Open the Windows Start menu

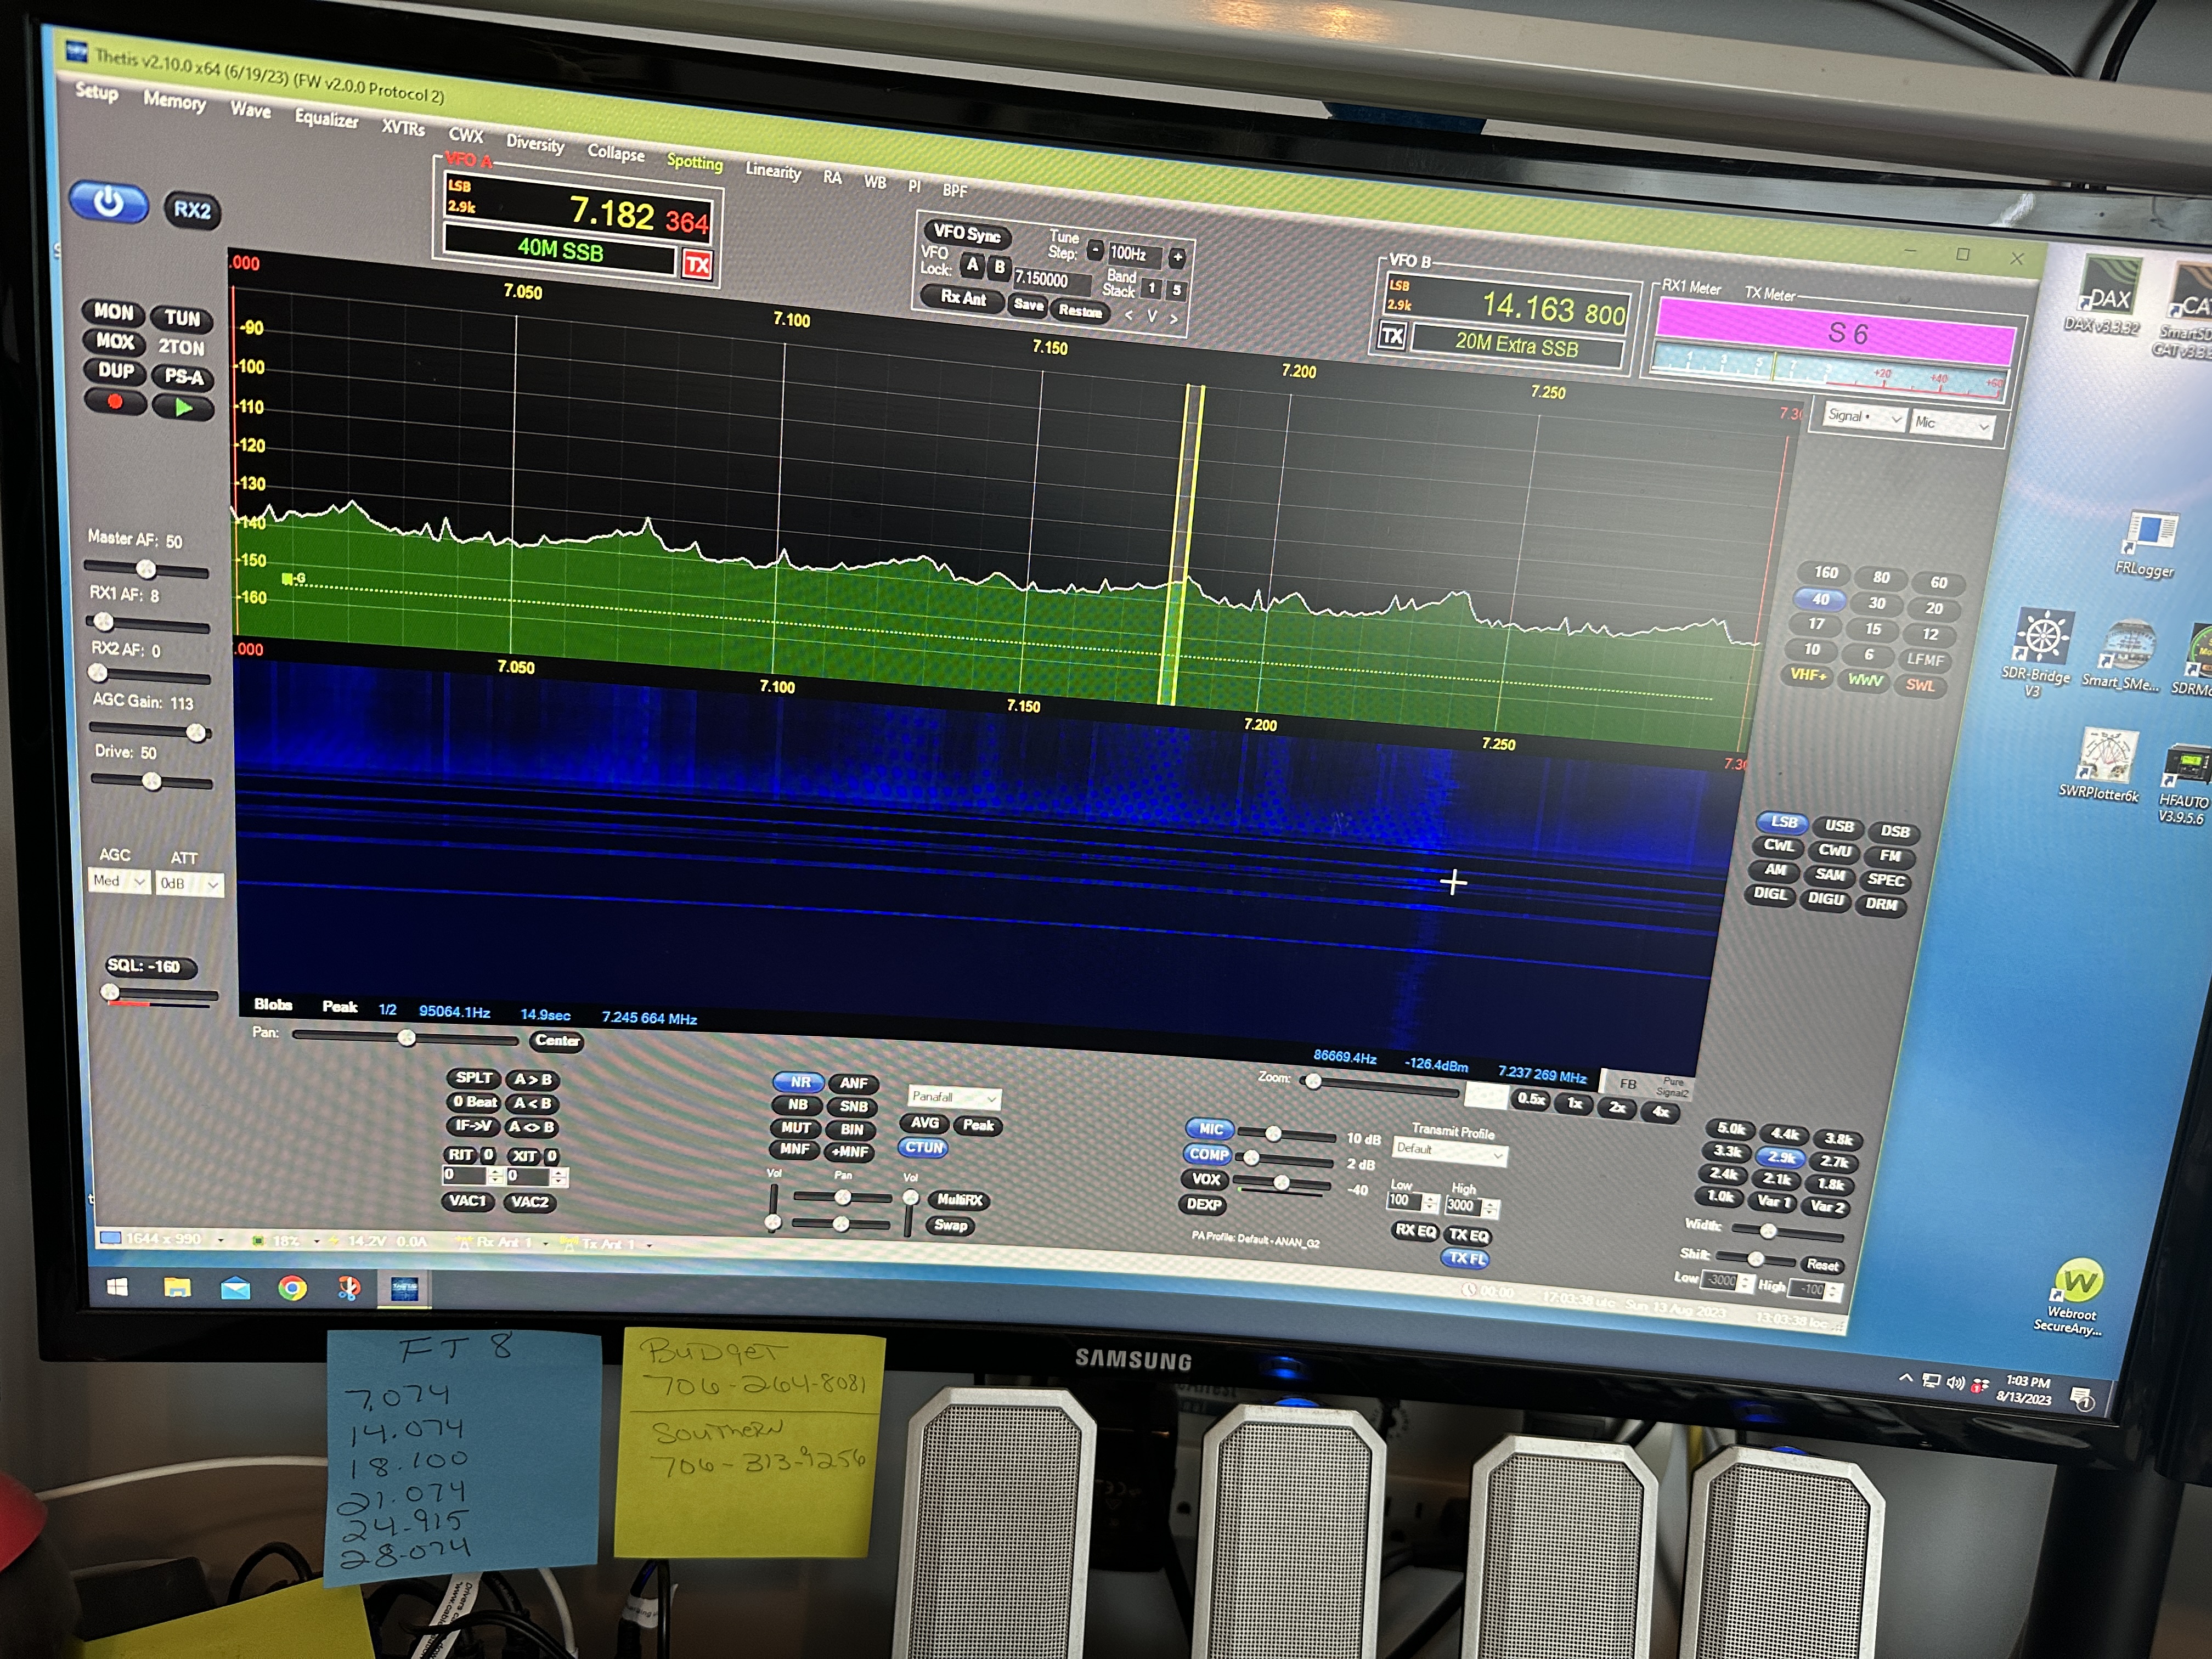pos(117,1287)
